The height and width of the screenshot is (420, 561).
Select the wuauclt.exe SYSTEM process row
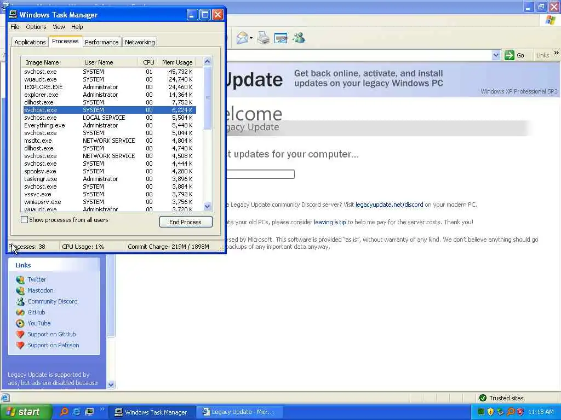tap(110, 79)
